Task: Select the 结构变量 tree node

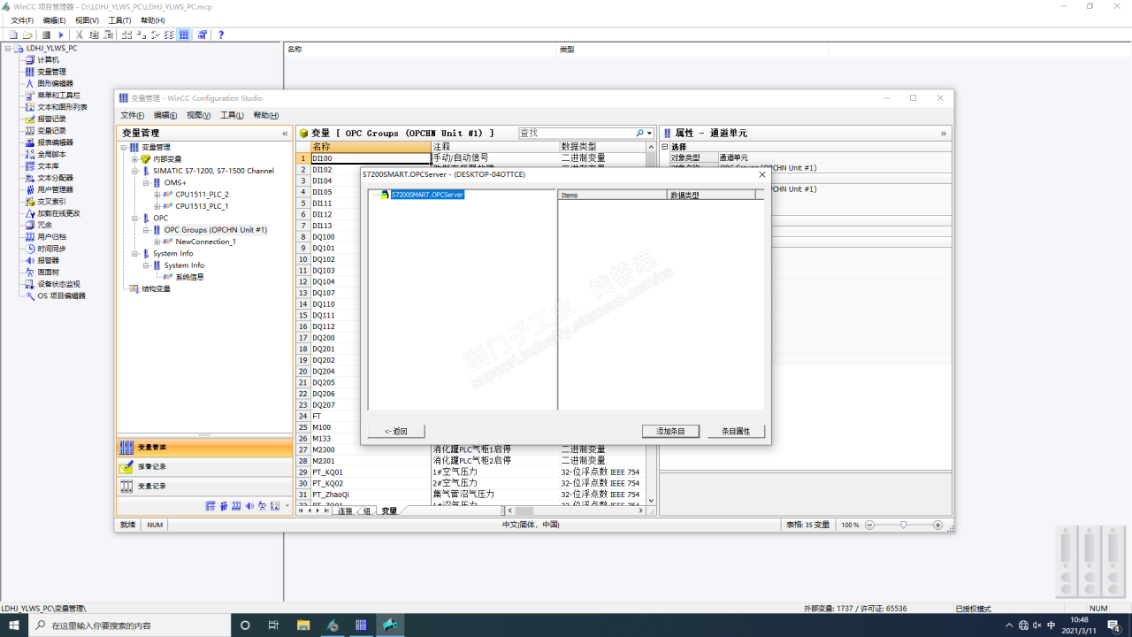Action: tap(157, 288)
